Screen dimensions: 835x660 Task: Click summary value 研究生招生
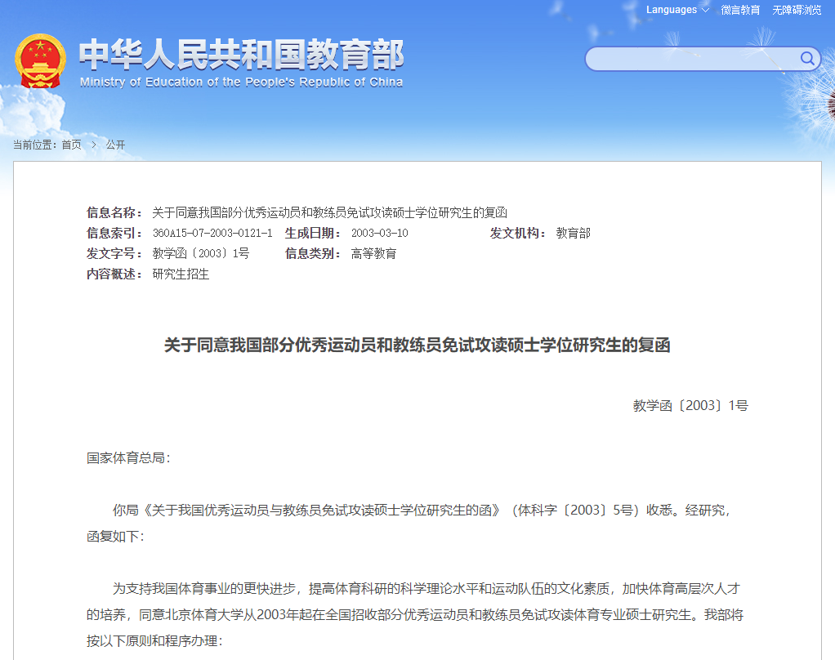[x=181, y=274]
